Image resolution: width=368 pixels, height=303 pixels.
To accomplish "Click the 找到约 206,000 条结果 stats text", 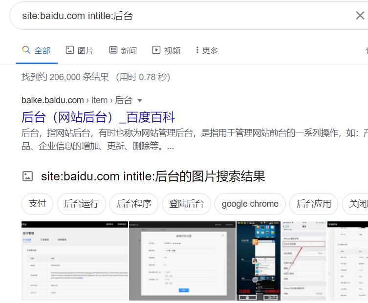I will [65, 77].
